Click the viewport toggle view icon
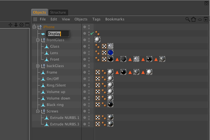Viewport: 210px width, 140px height. pos(27,25)
